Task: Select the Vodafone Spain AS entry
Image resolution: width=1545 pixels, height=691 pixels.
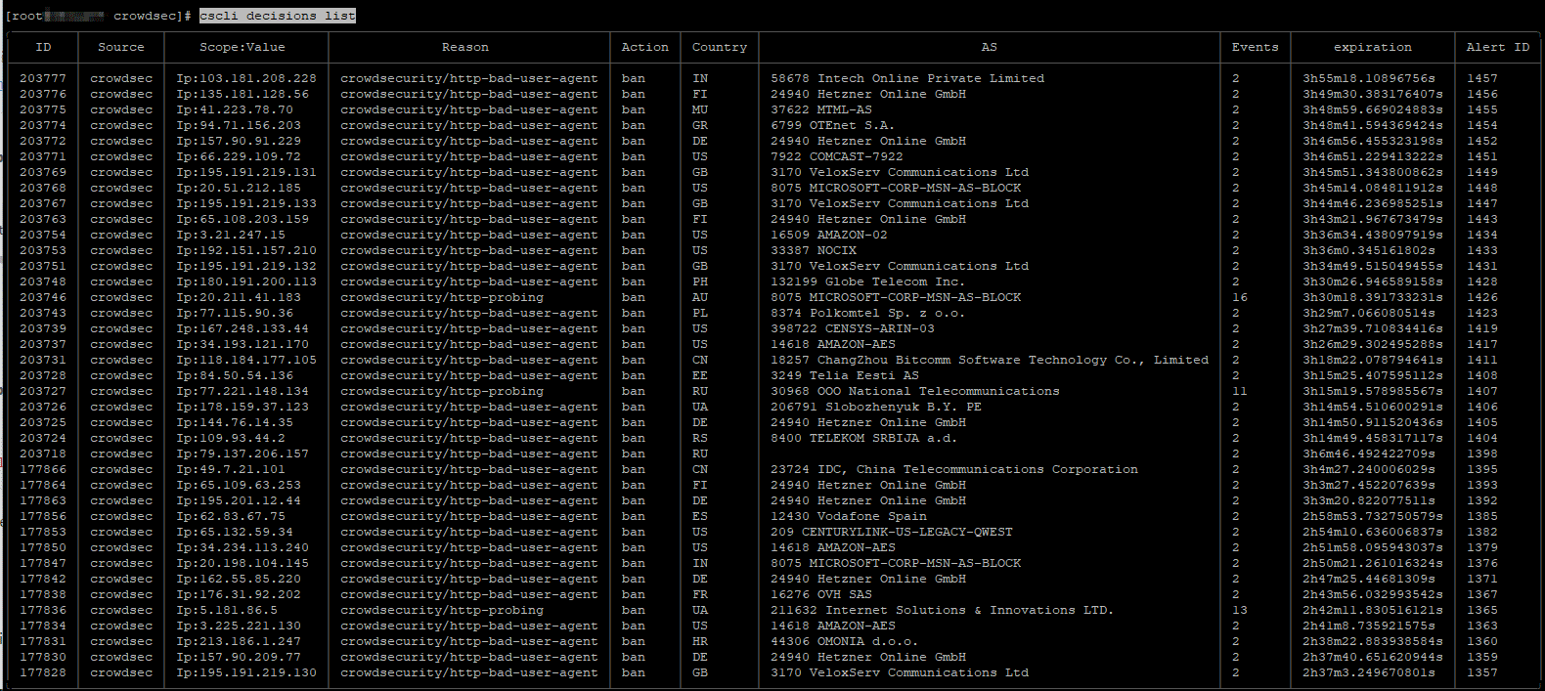Action: click(x=848, y=516)
